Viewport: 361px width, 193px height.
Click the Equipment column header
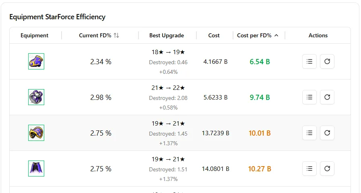pos(34,35)
